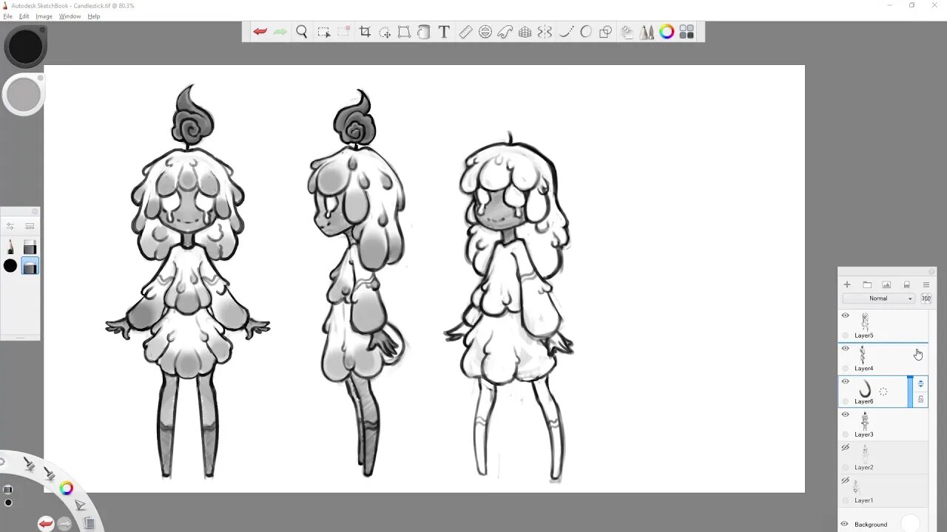947x532 pixels.
Task: Select Layer4 thumbnail
Action: [863, 355]
